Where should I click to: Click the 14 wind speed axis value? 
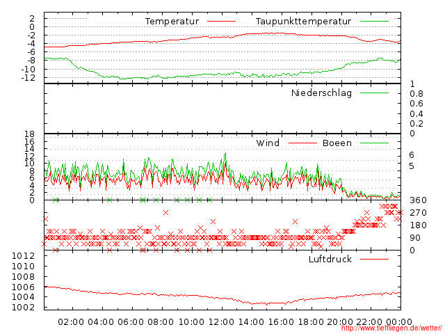click(30, 149)
